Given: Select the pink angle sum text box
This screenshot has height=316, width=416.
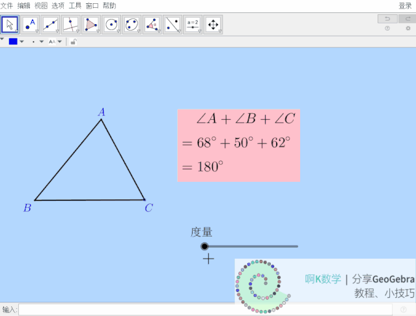Looking at the screenshot, I should click(239, 145).
